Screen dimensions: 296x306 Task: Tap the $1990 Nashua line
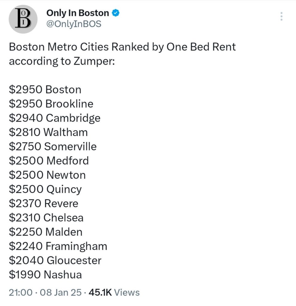coord(45,275)
